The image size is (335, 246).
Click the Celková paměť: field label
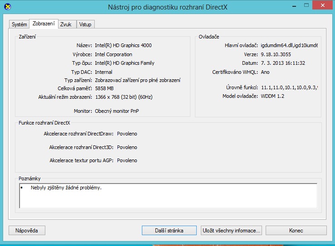click(x=75, y=88)
